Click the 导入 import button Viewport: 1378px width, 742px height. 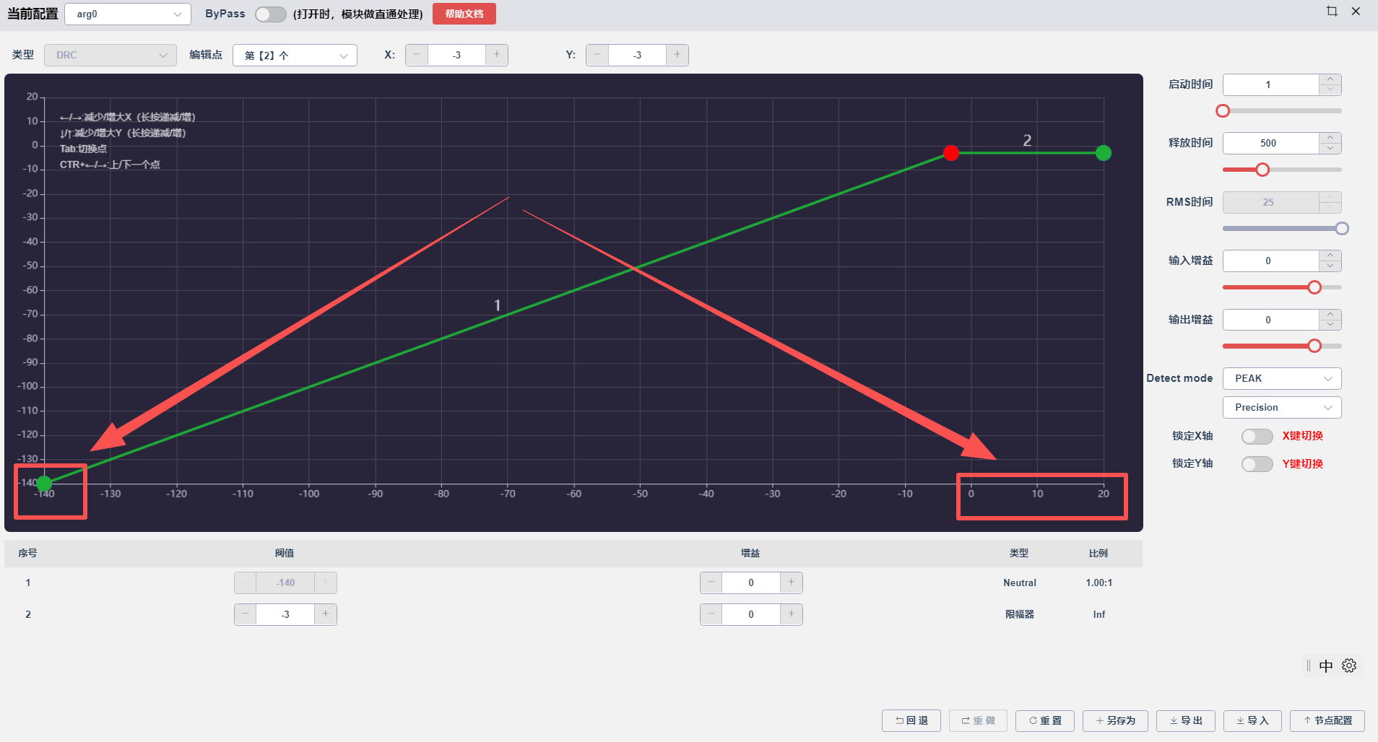(x=1252, y=720)
